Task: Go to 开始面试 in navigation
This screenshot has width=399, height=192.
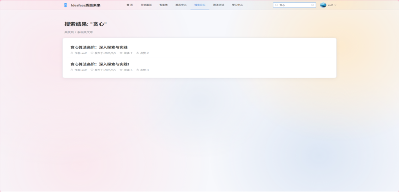Action: (146, 5)
